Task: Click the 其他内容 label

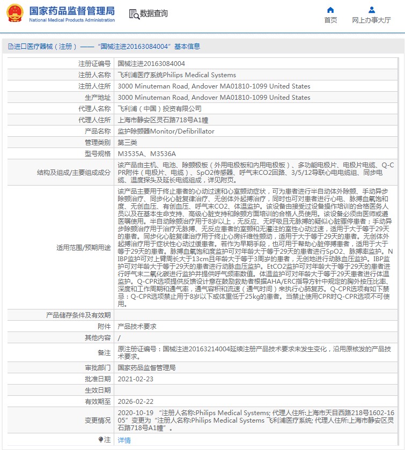Action: [98, 338]
